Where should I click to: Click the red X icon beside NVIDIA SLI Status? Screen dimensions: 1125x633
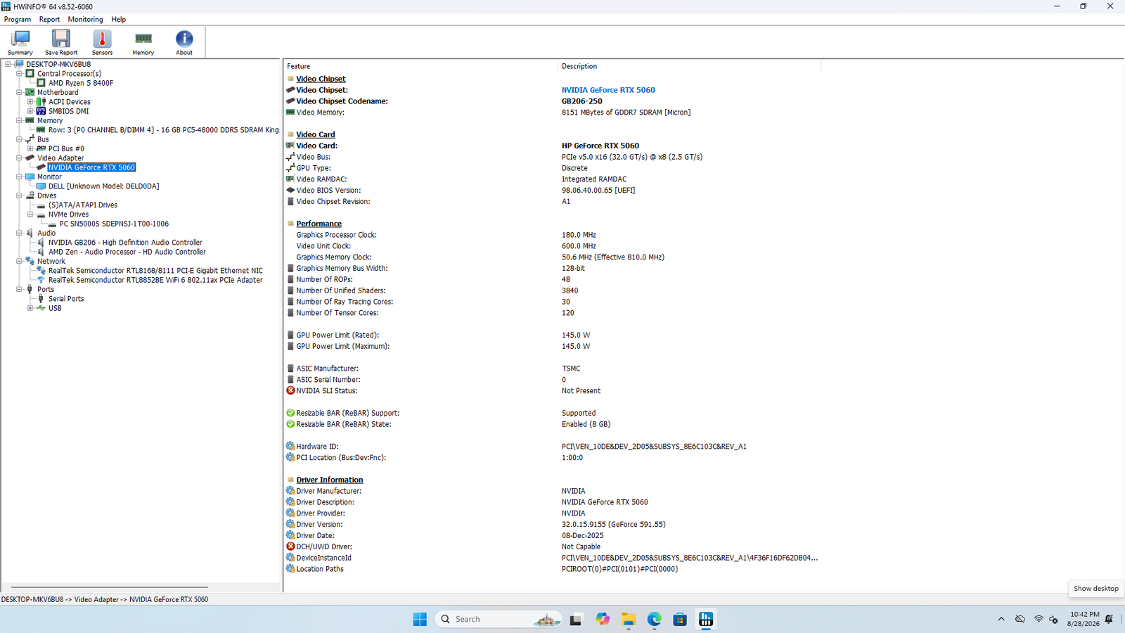click(x=290, y=391)
